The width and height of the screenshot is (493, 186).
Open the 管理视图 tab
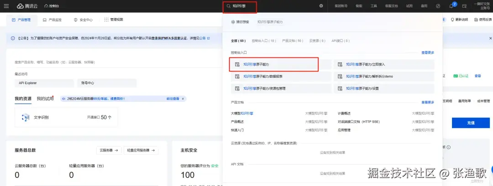click(x=114, y=20)
